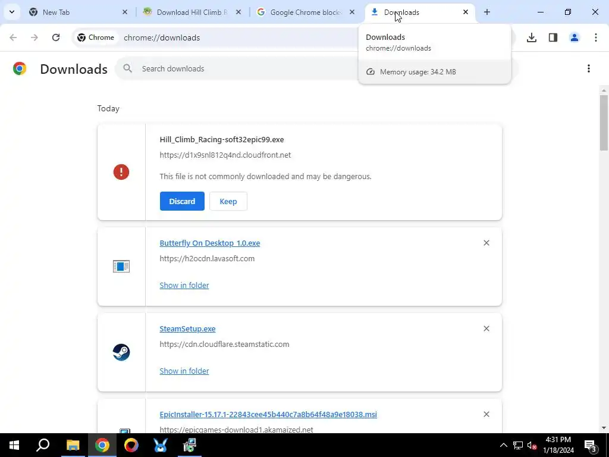This screenshot has width=609, height=457.
Task: Click the Chrome logo beside Downloads heading
Action: (x=20, y=68)
